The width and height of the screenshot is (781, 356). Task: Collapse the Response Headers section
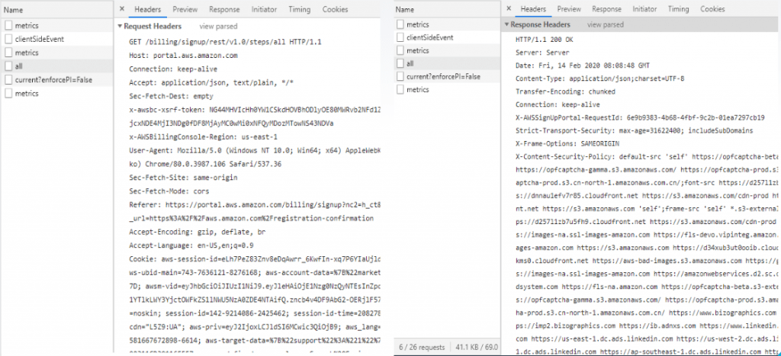[x=506, y=24]
